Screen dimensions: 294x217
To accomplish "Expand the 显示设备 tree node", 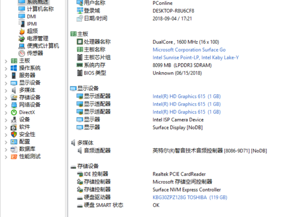I will click(6, 83).
